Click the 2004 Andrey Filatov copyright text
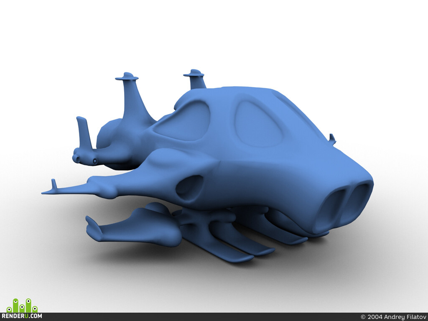This screenshot has width=428, height=321. pyautogui.click(x=393, y=317)
